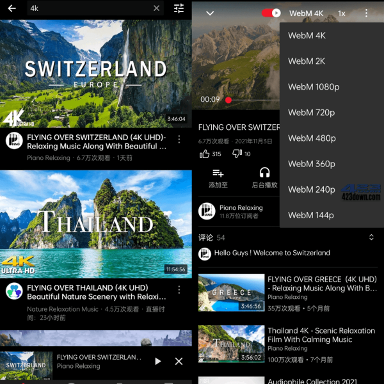Play the mini player video
The width and height of the screenshot is (384, 384).
point(158,361)
